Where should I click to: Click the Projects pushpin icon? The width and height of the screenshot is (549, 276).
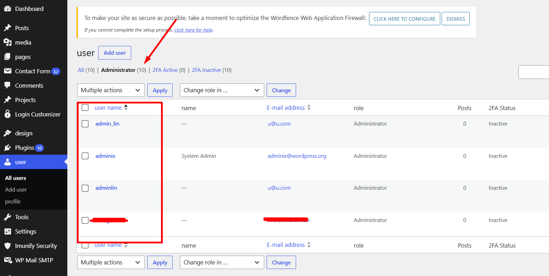7,100
